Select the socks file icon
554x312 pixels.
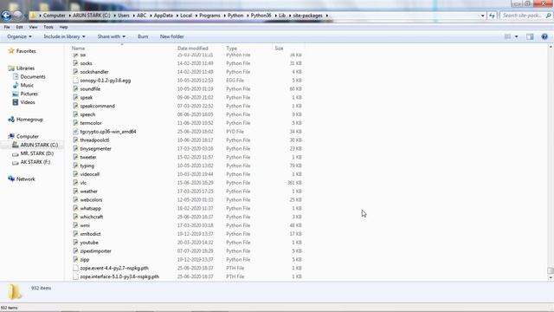point(75,63)
